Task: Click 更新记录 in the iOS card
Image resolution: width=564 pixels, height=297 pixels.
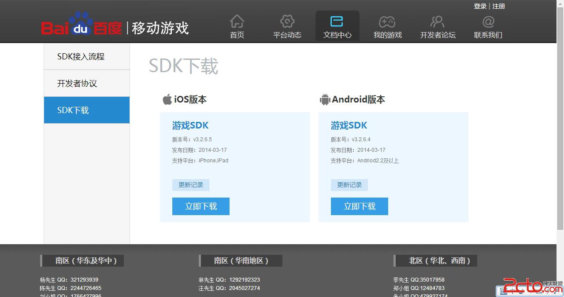Action: tap(191, 185)
